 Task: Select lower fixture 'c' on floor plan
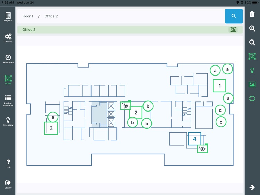221,122
